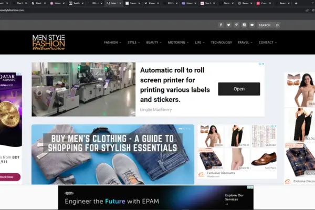This screenshot has height=210, width=315.
Task: Close the Qatar Airways ad
Action: (20, 74)
